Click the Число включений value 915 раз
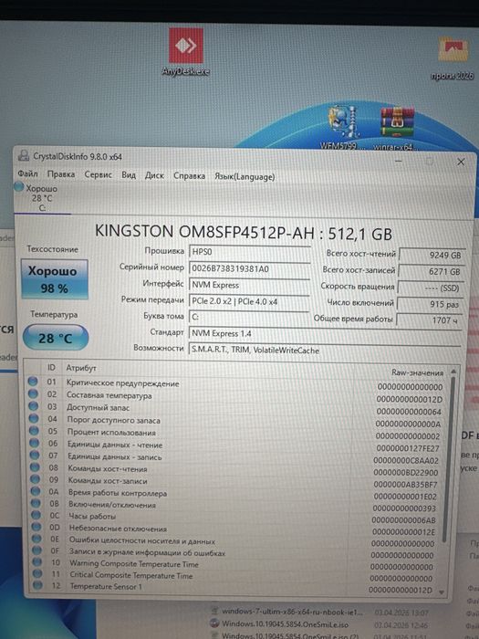This screenshot has width=479, height=639. (430, 304)
